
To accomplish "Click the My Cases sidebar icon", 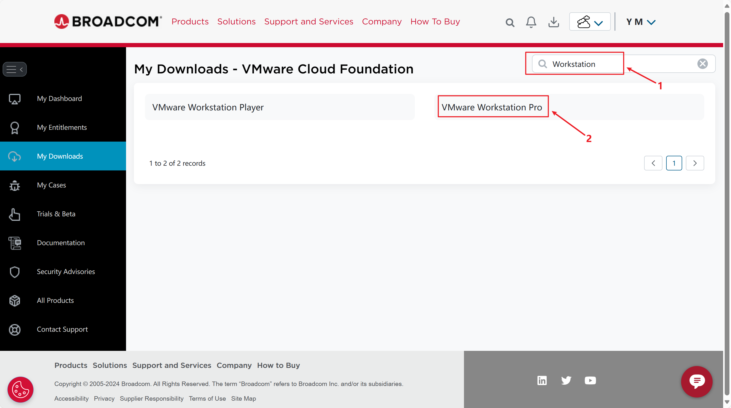I will (14, 185).
